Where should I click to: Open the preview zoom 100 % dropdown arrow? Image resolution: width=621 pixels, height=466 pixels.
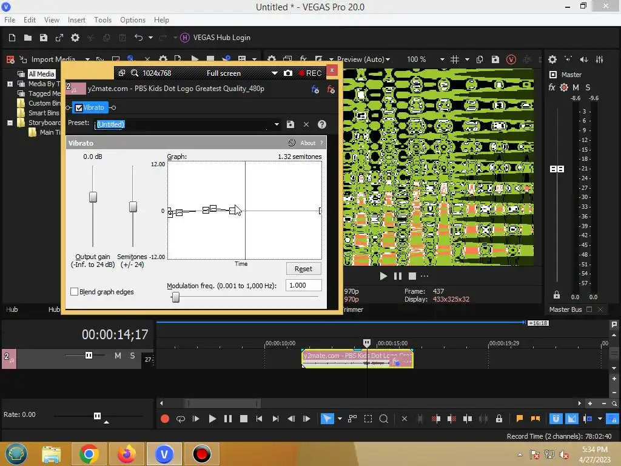tap(442, 59)
